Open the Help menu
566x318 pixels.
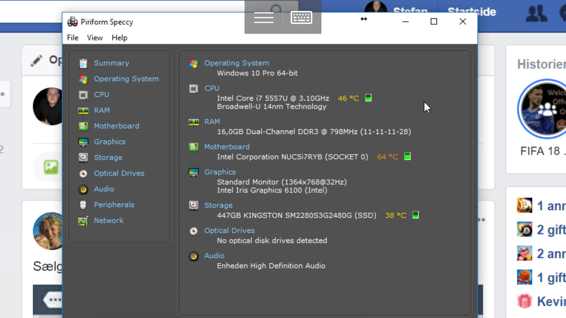click(x=119, y=38)
